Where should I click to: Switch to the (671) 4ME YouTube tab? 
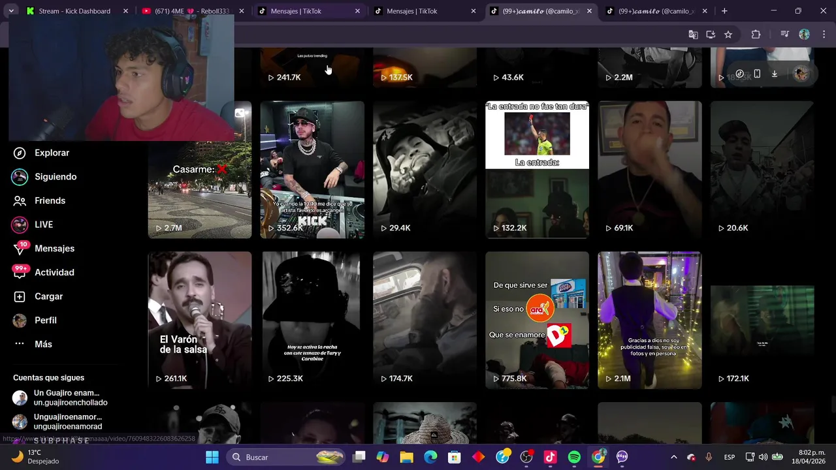pyautogui.click(x=193, y=11)
